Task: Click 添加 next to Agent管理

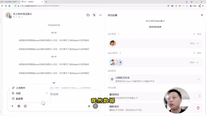Action: [x=197, y=53]
